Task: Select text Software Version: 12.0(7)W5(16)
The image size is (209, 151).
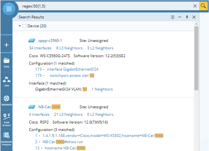Action: pyautogui.click(x=80, y=122)
